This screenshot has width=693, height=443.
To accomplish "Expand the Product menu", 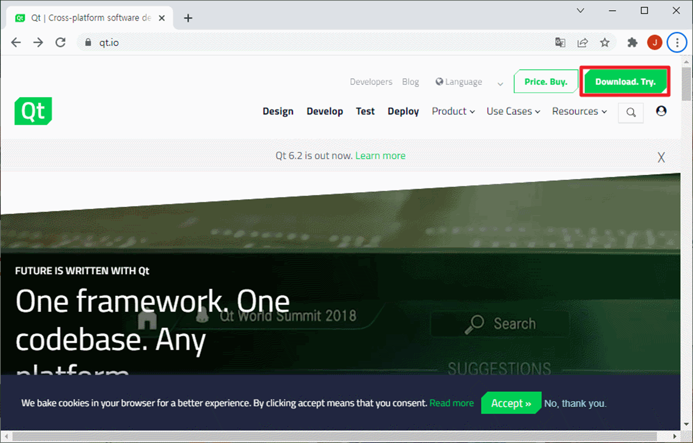I will [453, 111].
